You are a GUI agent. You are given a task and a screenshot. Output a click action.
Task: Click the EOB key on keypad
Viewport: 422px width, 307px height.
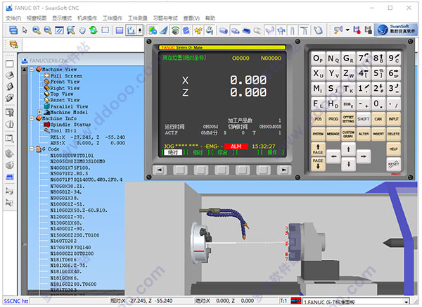348,104
